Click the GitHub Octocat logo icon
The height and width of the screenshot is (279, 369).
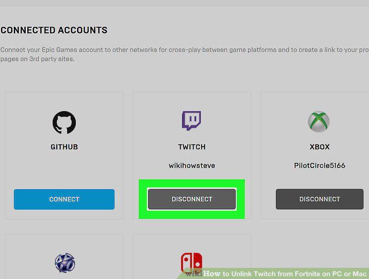click(x=64, y=122)
